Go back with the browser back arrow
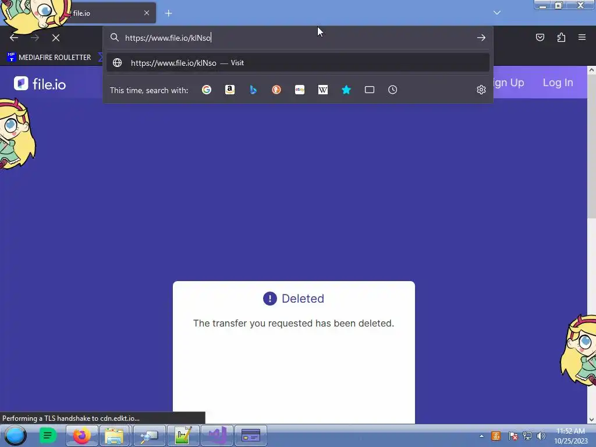 pos(14,38)
